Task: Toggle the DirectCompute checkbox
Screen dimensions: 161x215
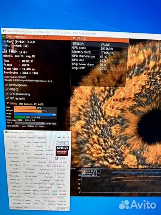Action: click(x=43, y=201)
